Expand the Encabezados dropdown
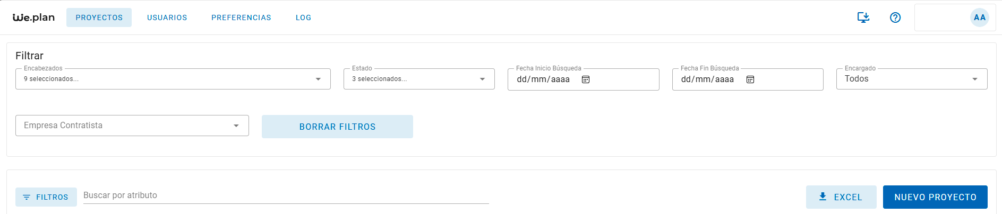 (173, 79)
